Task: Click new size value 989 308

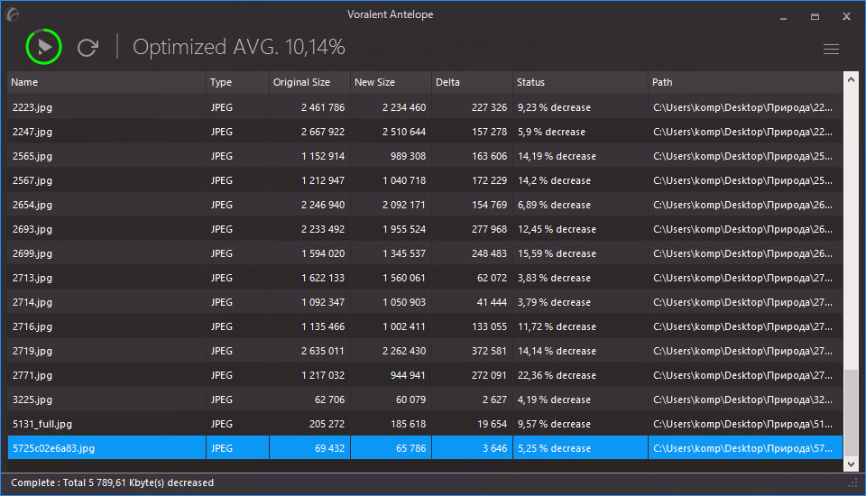Action: pyautogui.click(x=408, y=156)
